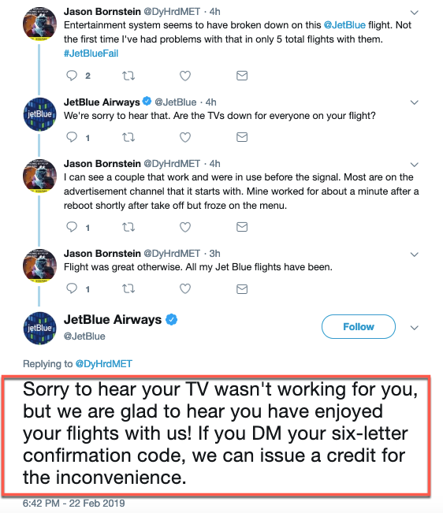
Task: Retweet JetBlue's TVs down question tweet
Action: [x=128, y=137]
